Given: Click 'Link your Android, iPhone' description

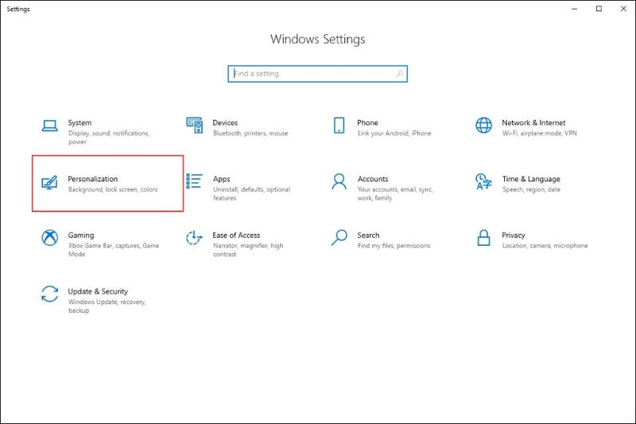Looking at the screenshot, I should (394, 133).
